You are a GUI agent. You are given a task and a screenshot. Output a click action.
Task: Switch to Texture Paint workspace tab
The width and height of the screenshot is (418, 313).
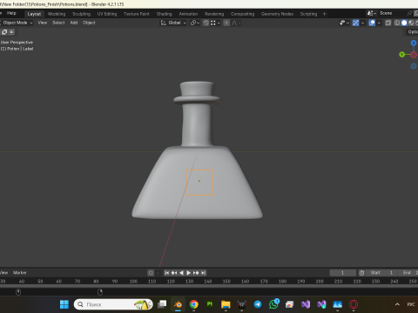coord(137,14)
